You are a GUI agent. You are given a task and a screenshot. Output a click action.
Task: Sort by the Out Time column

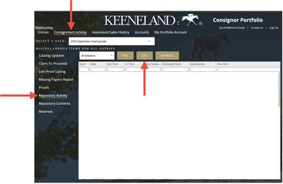tap(115, 64)
